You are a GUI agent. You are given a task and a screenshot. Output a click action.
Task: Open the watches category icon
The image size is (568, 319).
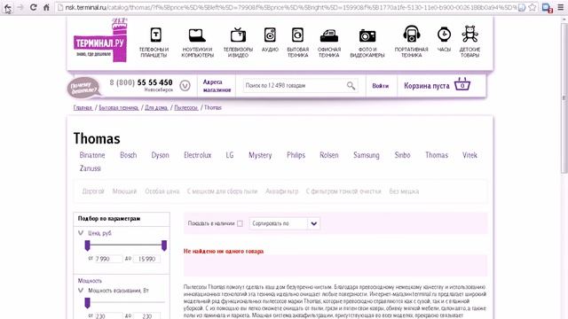pyautogui.click(x=444, y=35)
